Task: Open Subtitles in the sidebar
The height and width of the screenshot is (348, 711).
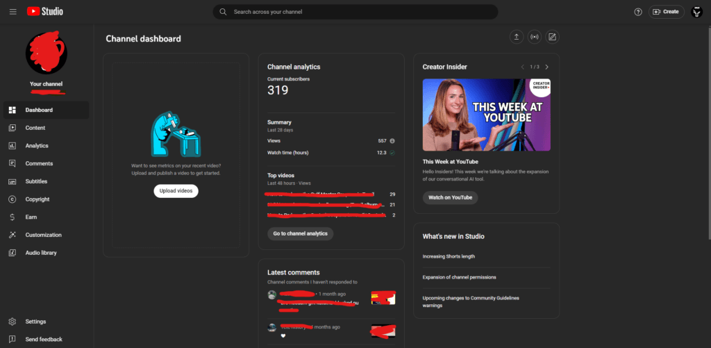Action: coord(47,181)
